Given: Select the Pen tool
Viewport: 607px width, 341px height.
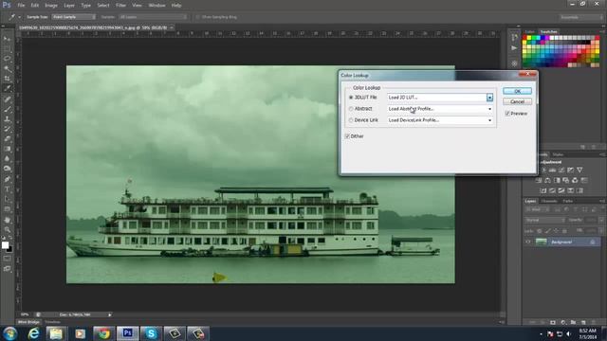Looking at the screenshot, I should pos(7,179).
